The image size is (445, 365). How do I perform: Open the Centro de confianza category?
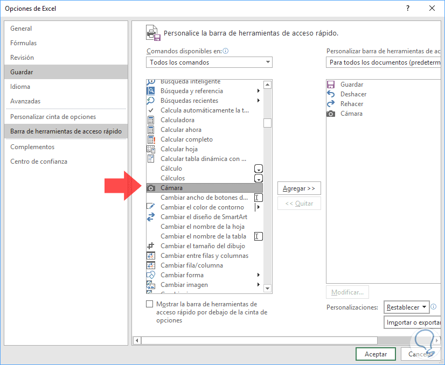pyautogui.click(x=66, y=162)
